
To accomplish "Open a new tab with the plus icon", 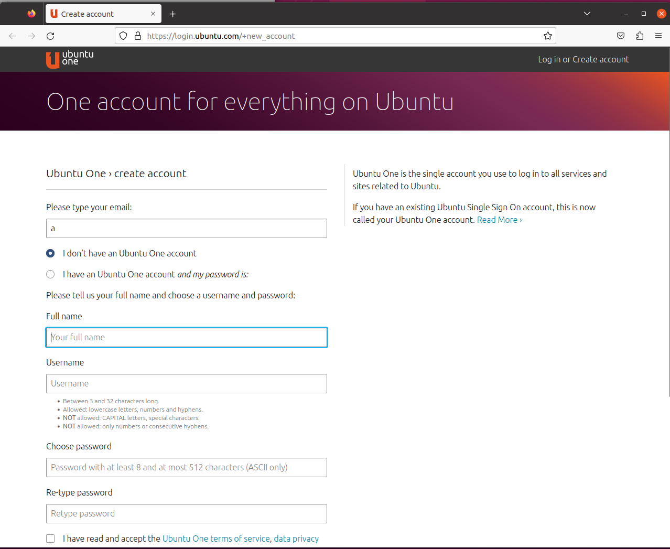I will [172, 14].
